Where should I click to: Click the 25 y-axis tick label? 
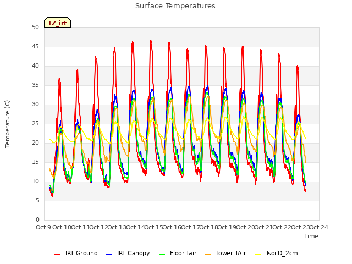pos(35,123)
